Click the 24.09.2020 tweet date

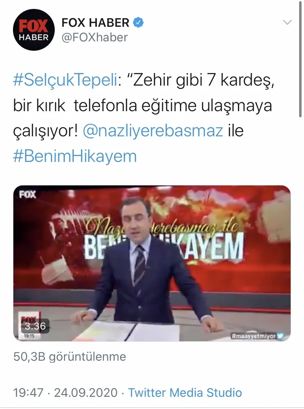pos(86,393)
